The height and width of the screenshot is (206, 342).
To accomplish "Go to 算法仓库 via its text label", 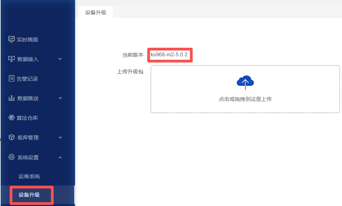I will [x=28, y=118].
